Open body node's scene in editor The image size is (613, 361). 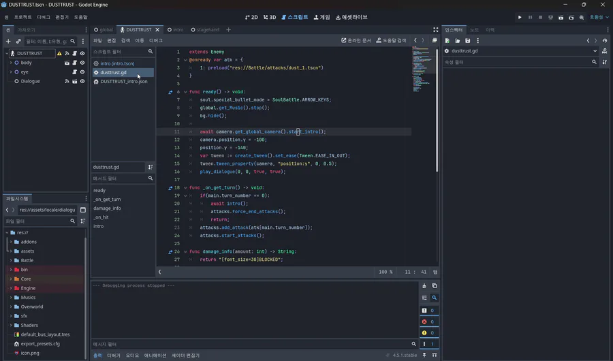pyautogui.click(x=67, y=63)
